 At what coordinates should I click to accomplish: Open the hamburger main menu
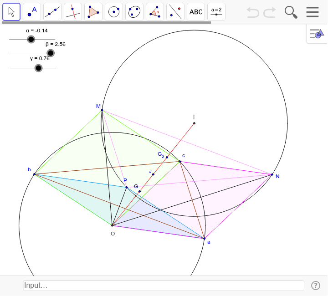[x=313, y=12]
